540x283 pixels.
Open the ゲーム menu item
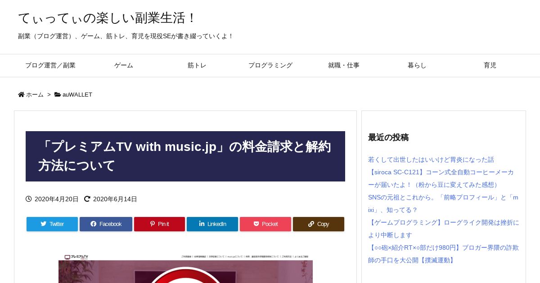point(124,66)
